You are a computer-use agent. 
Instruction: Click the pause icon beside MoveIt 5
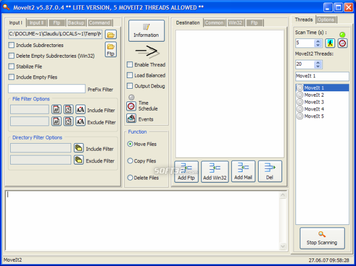[300, 116]
